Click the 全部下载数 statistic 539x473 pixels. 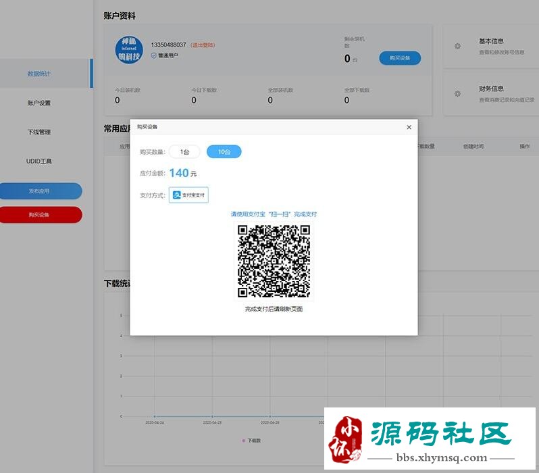tap(357, 95)
